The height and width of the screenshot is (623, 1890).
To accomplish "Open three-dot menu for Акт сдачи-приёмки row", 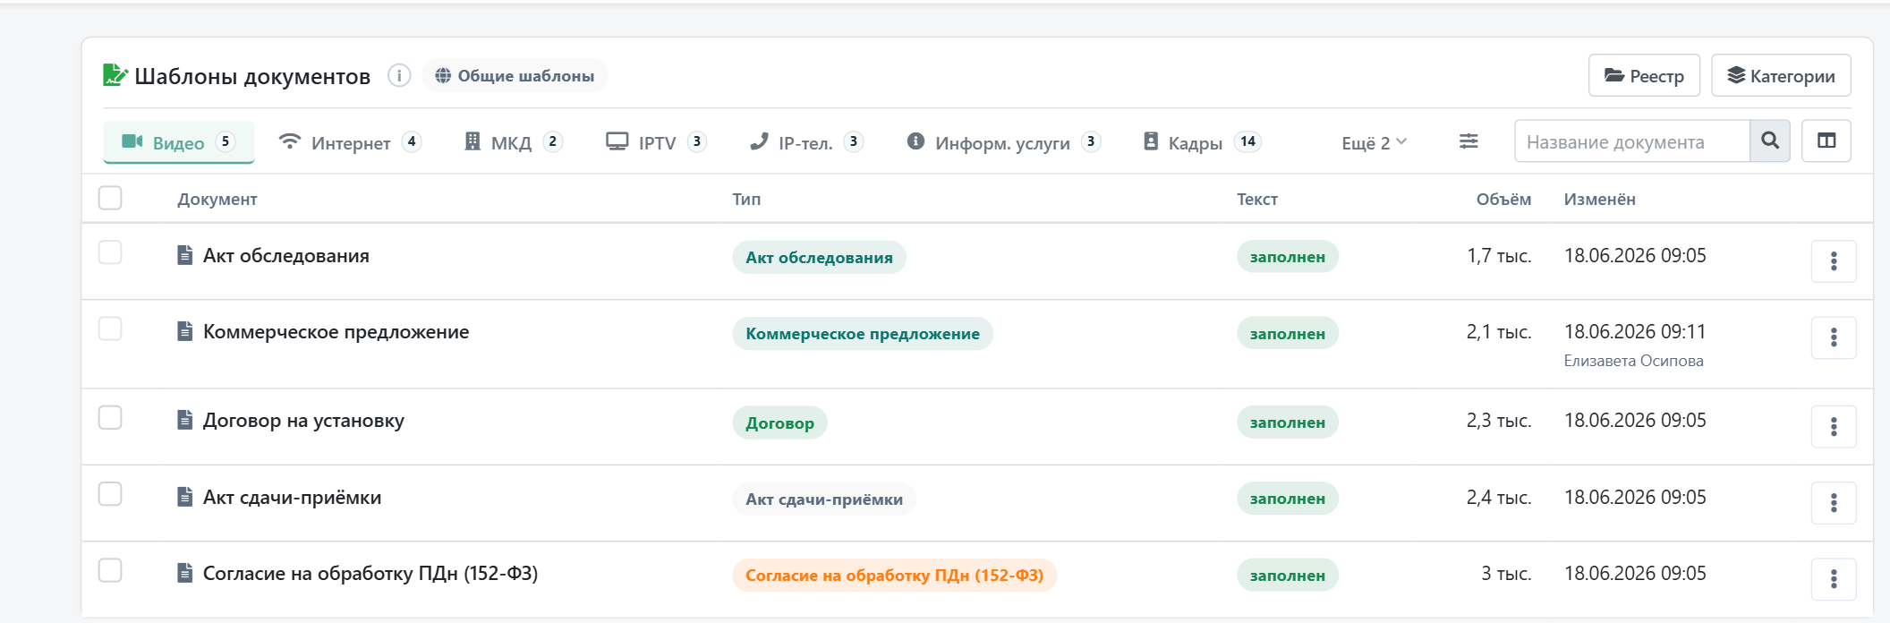I will pos(1834,503).
